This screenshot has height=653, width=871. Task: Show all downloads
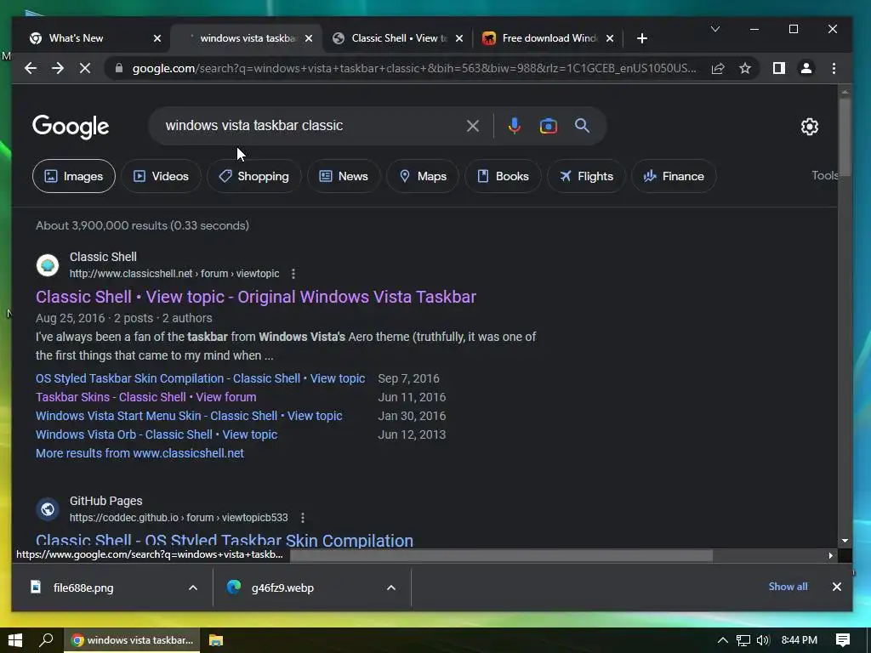pos(788,587)
